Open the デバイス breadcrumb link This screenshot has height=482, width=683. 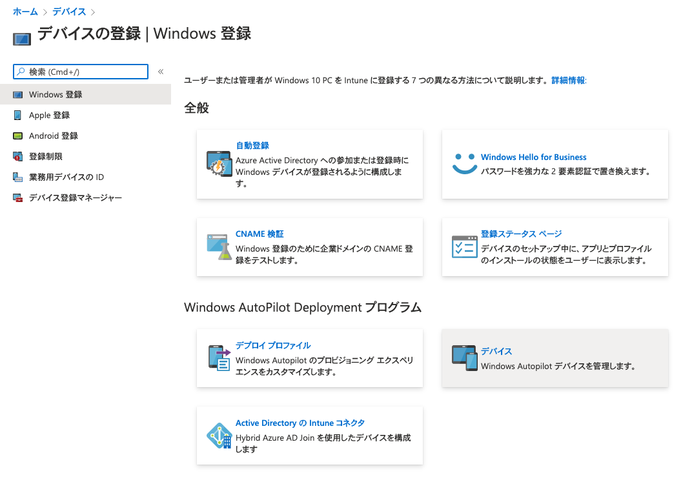pyautogui.click(x=69, y=11)
